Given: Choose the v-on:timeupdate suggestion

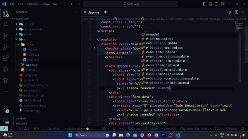Looking at the screenshot, I should pyautogui.click(x=189, y=52).
